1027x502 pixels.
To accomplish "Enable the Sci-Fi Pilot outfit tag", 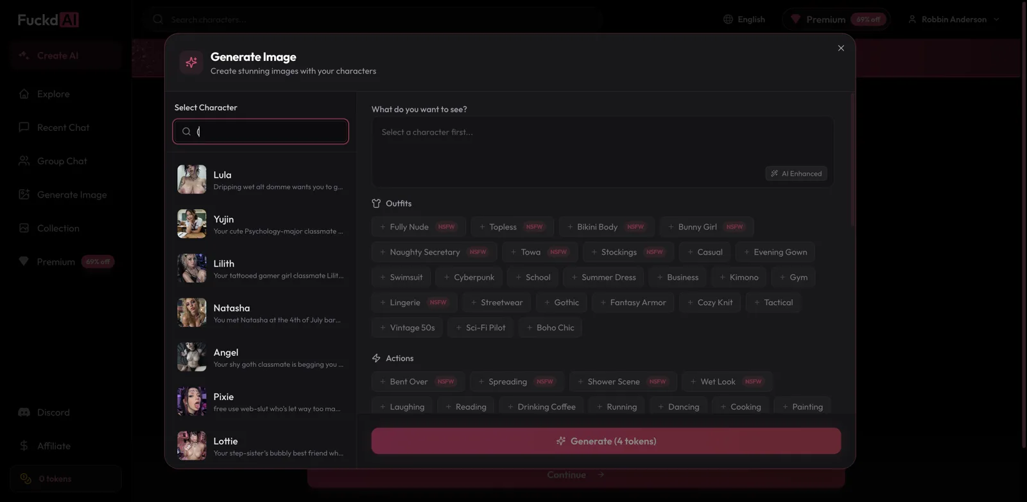I will tap(480, 327).
